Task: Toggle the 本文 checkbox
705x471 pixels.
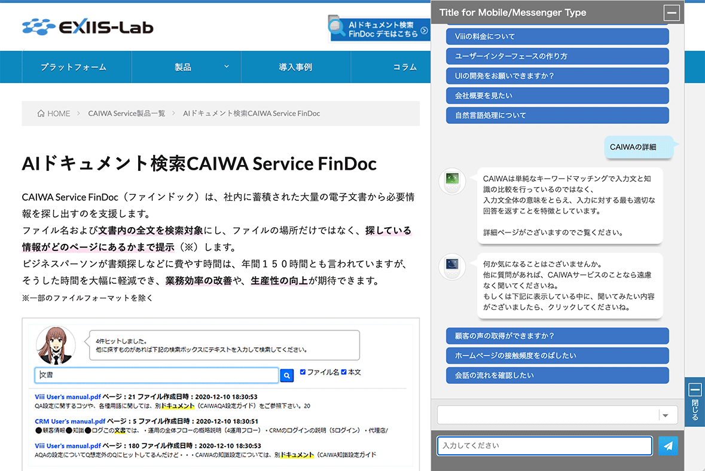Action: (x=344, y=372)
